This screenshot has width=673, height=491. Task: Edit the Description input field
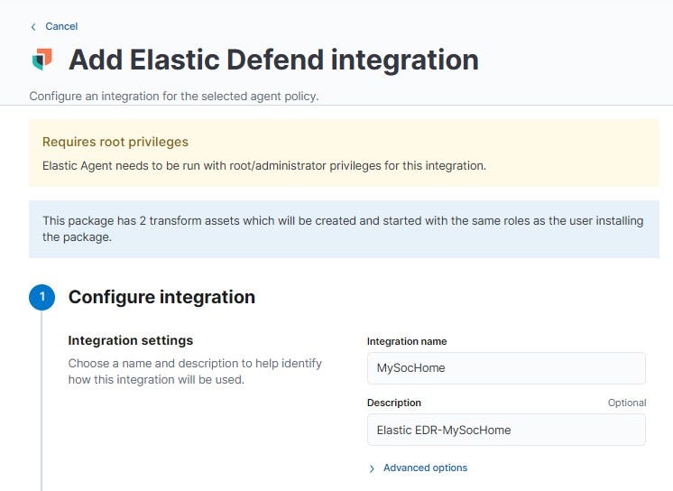(506, 430)
